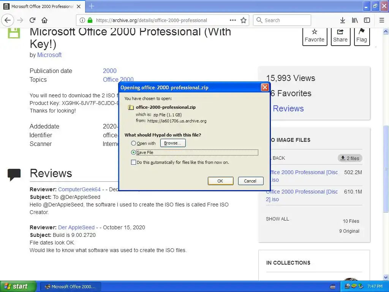The width and height of the screenshot is (389, 292).
Task: Click the taskbar clock showing 7:47 PM
Action: pos(375,287)
